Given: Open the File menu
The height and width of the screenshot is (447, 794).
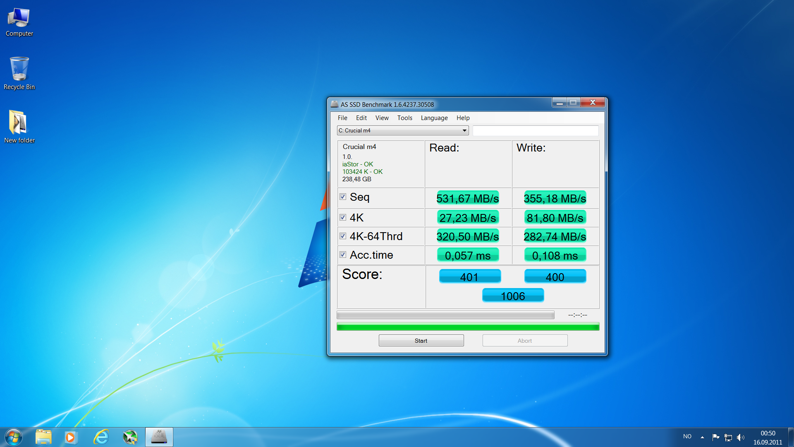Looking at the screenshot, I should (x=342, y=118).
